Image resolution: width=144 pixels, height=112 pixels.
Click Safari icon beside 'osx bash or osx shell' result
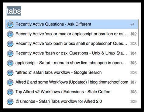tap(10, 44)
